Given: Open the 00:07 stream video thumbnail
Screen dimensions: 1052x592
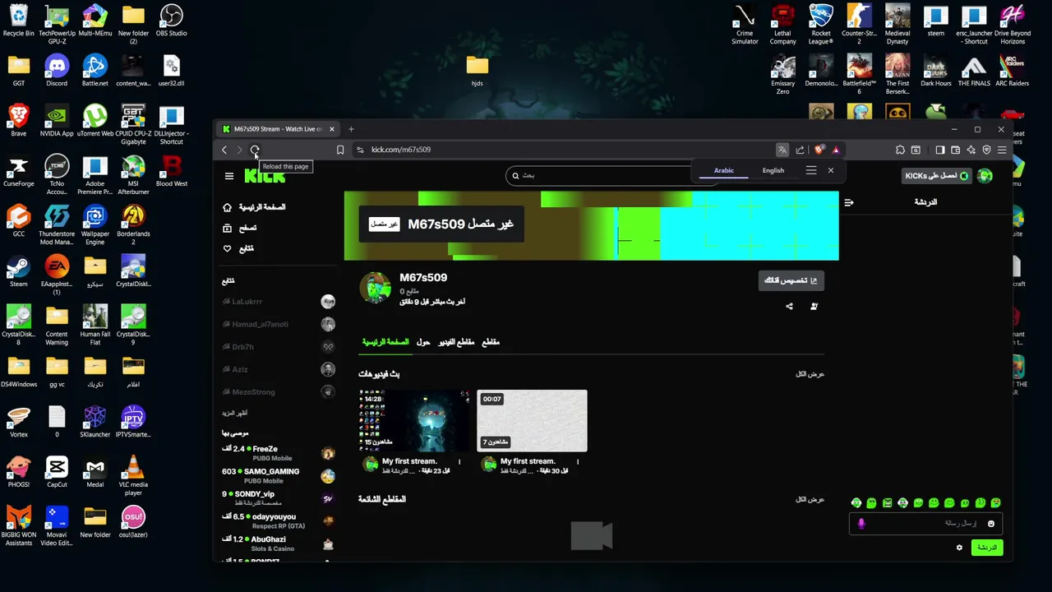Looking at the screenshot, I should click(533, 420).
